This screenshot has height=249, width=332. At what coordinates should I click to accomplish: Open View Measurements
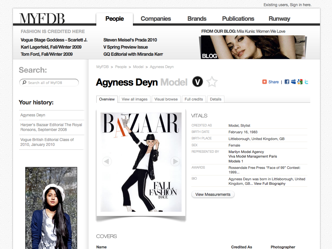click(213, 195)
